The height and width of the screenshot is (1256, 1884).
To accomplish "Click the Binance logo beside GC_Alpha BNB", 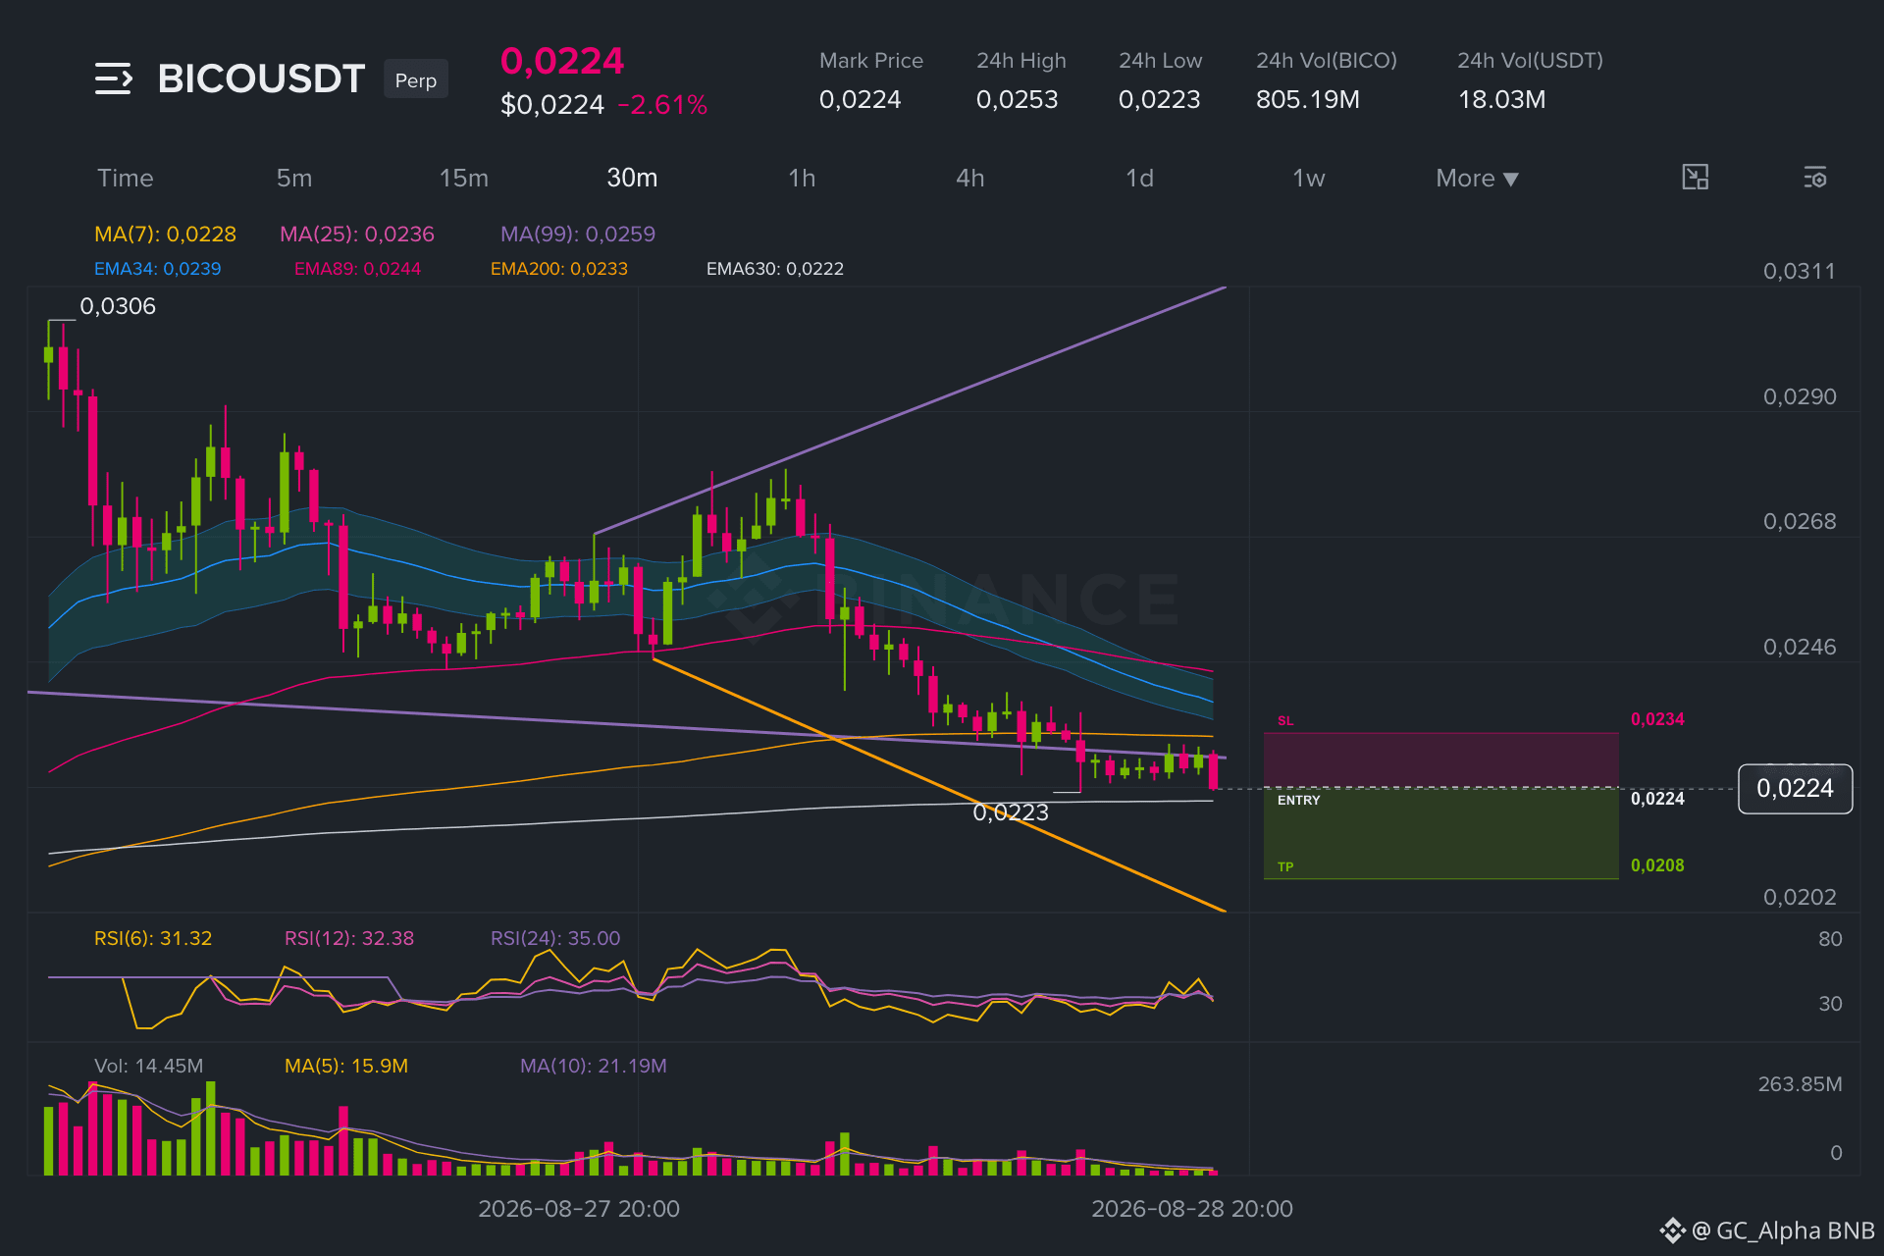I will click(1672, 1230).
